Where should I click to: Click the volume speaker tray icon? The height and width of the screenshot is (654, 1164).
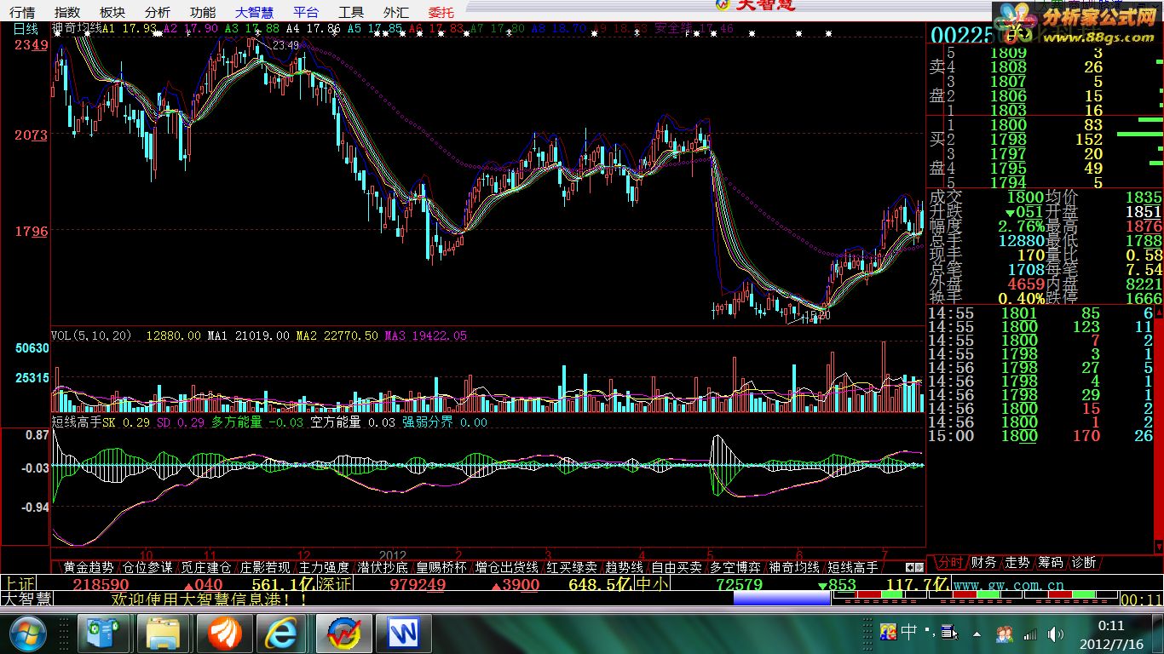click(1056, 634)
